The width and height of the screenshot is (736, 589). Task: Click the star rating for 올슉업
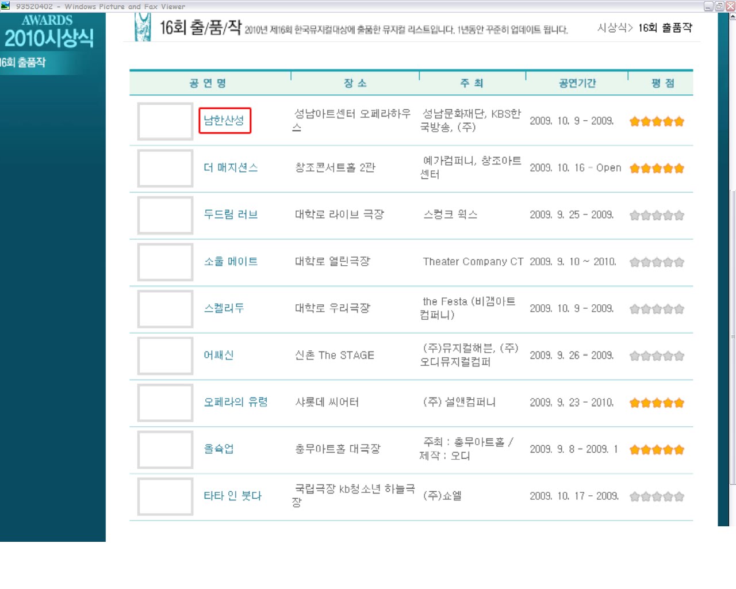tap(657, 450)
